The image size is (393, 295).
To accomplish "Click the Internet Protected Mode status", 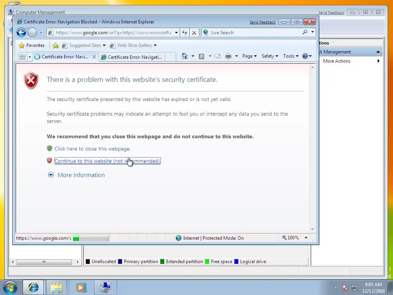I will pos(210,238).
